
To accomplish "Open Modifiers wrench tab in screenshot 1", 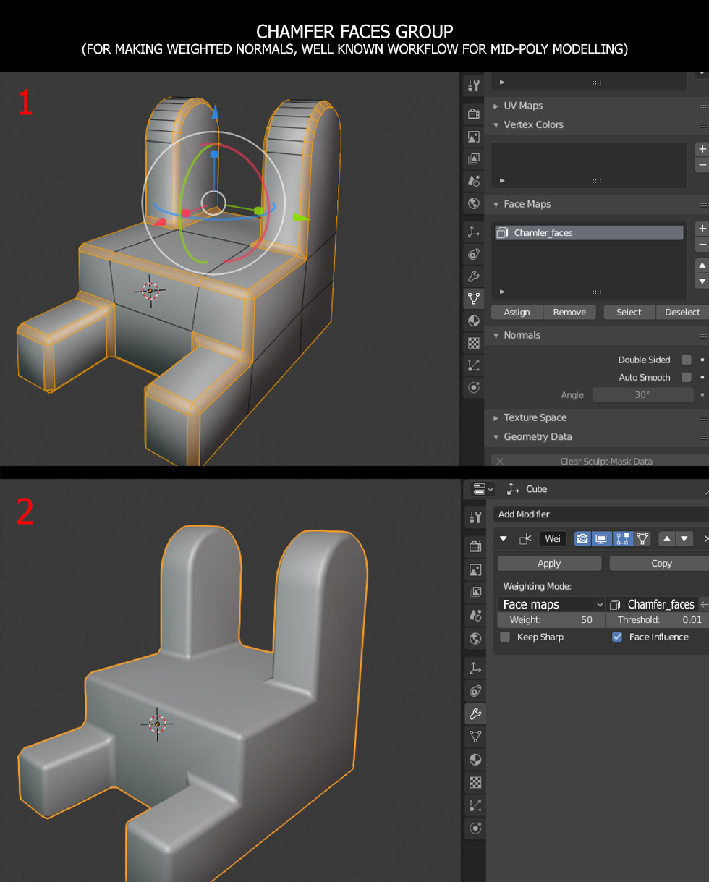I will point(474,276).
